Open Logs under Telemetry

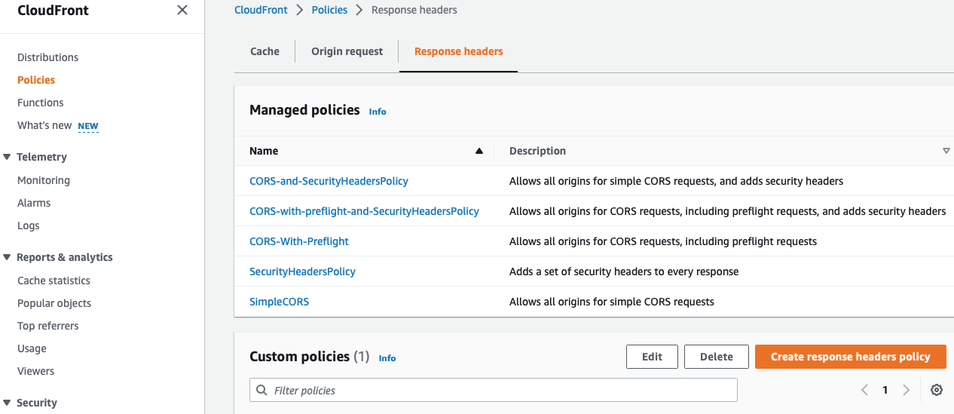[x=29, y=225]
